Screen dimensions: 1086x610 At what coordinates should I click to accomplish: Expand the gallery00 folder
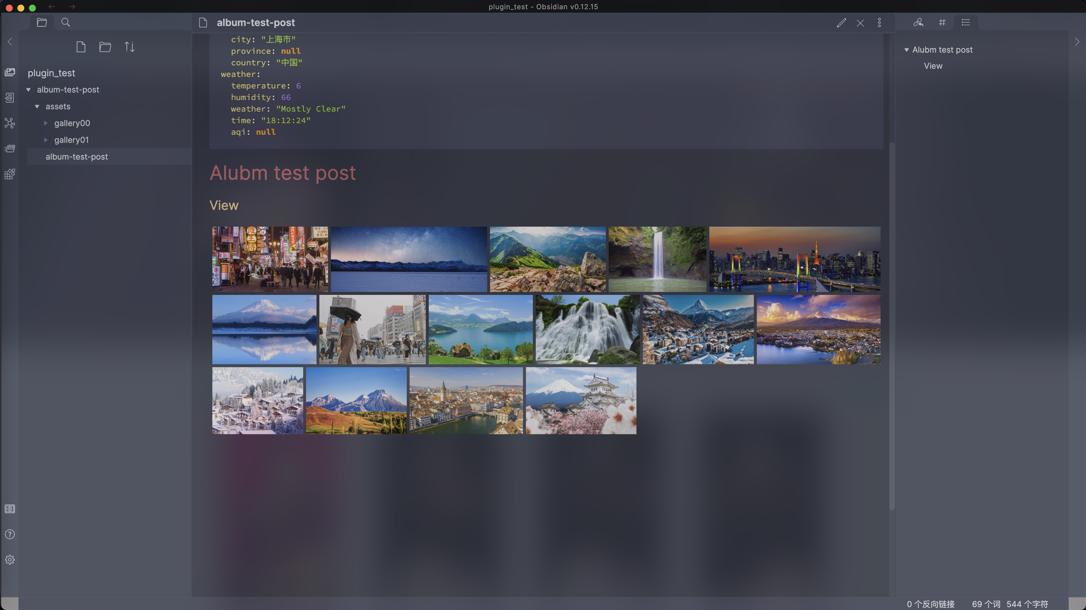(x=46, y=123)
